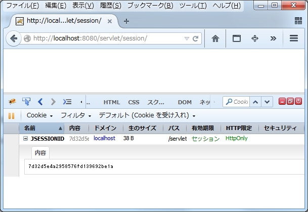The width and height of the screenshot is (308, 212).
Task: Select the localhost session browser tab
Action: tap(64, 21)
